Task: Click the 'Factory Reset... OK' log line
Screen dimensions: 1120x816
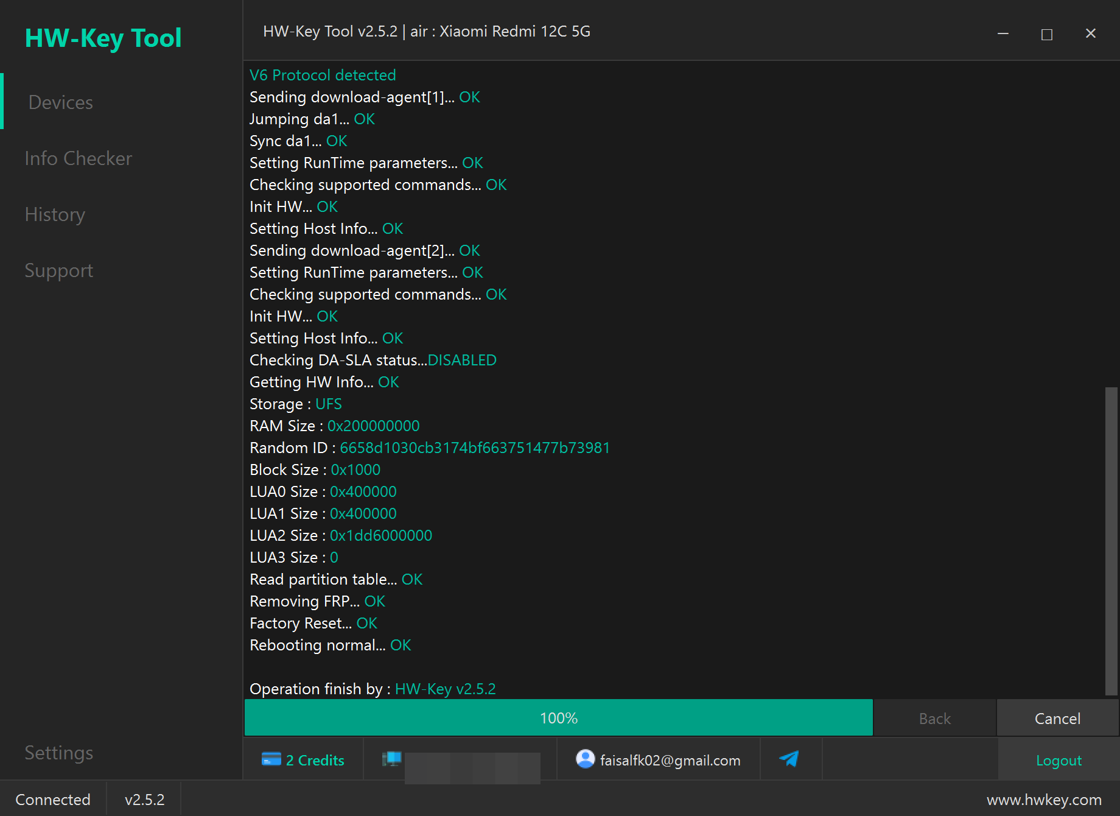Action: (x=313, y=623)
